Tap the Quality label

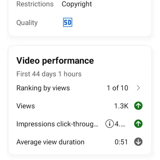coord(27,23)
